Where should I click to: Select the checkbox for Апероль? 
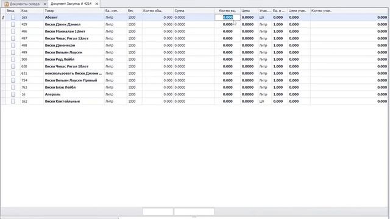[x=13, y=94]
